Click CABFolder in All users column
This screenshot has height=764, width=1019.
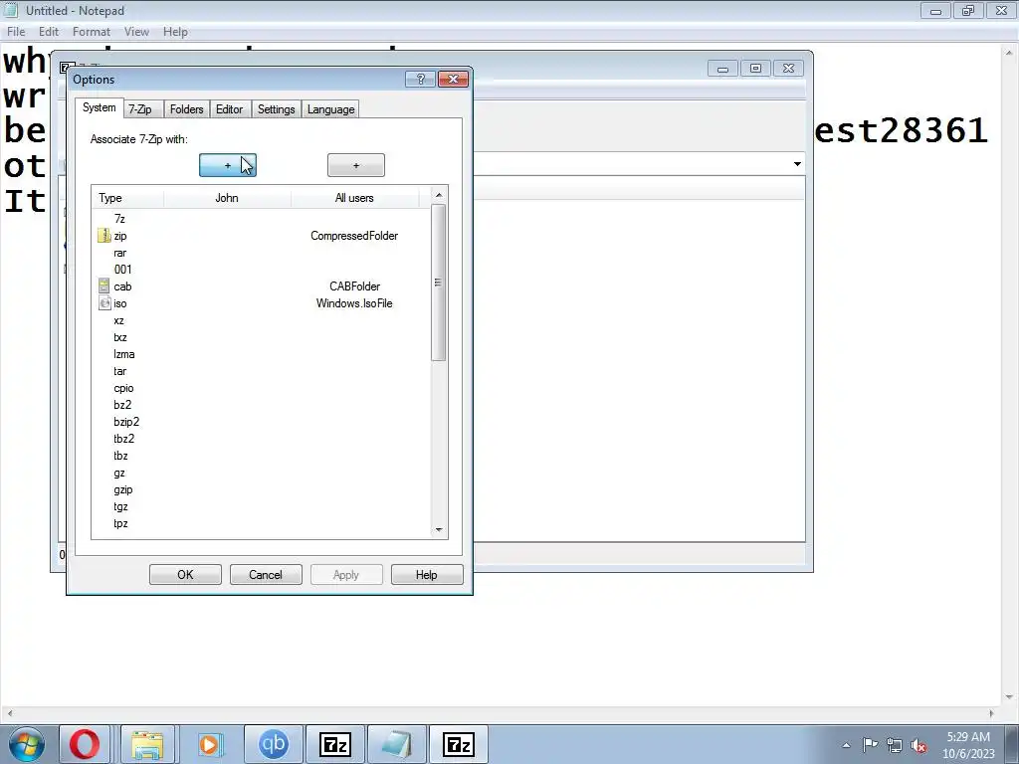(x=355, y=286)
